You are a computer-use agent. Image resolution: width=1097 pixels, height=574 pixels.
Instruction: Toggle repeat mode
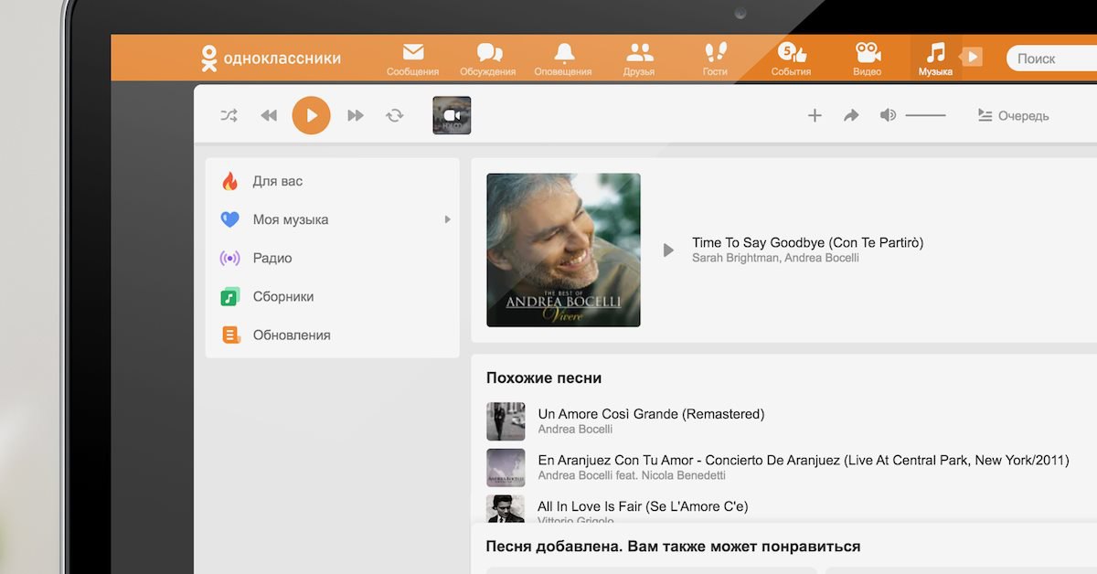[x=394, y=115]
